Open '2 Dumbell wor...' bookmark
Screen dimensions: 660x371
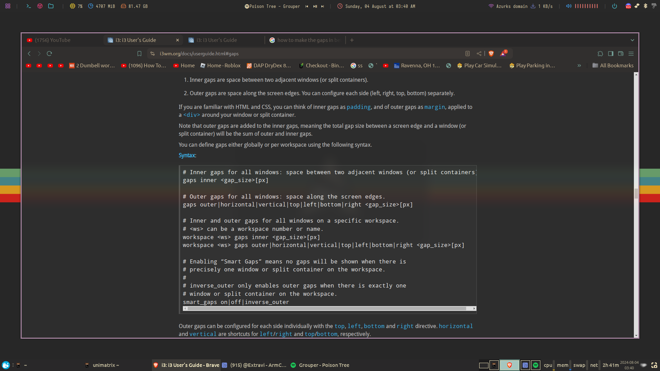92,66
